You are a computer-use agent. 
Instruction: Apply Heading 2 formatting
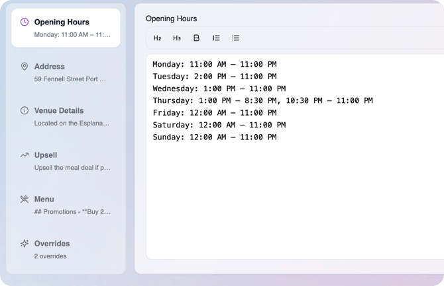click(x=157, y=38)
